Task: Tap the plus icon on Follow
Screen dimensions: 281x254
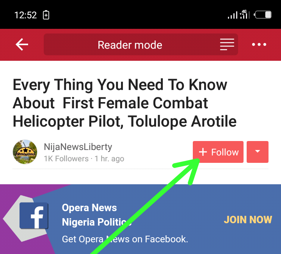Action: point(203,152)
